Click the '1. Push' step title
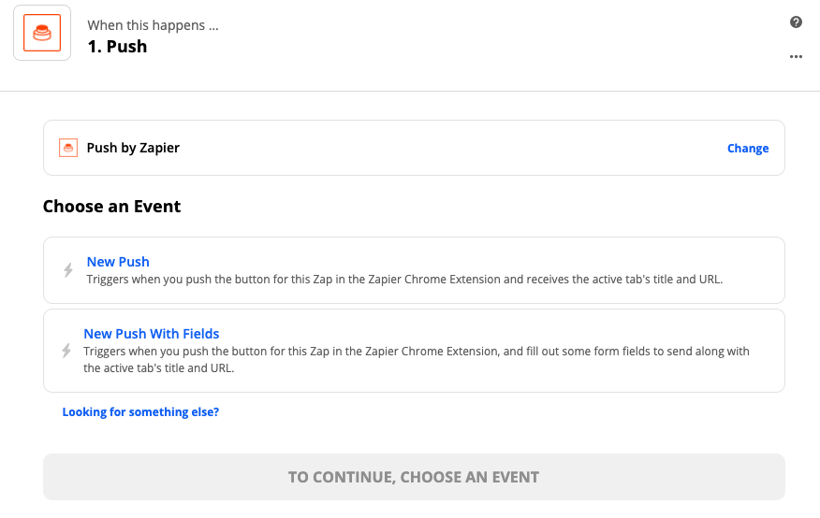 (117, 46)
